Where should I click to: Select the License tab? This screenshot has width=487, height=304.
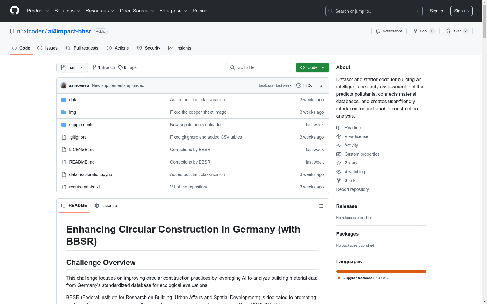pos(106,206)
